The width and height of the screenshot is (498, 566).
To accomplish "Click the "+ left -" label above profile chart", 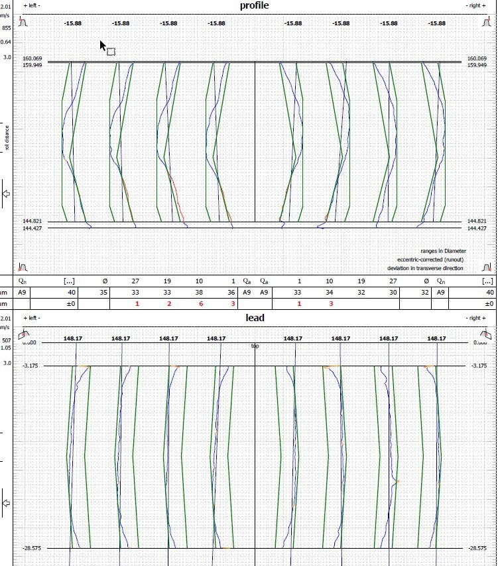I will (x=32, y=5).
